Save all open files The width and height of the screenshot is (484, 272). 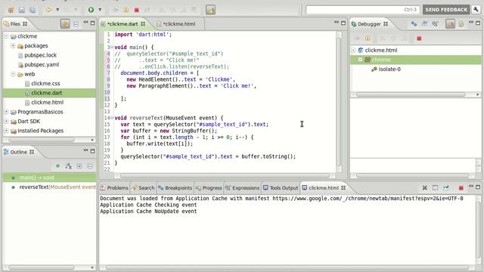pos(32,10)
